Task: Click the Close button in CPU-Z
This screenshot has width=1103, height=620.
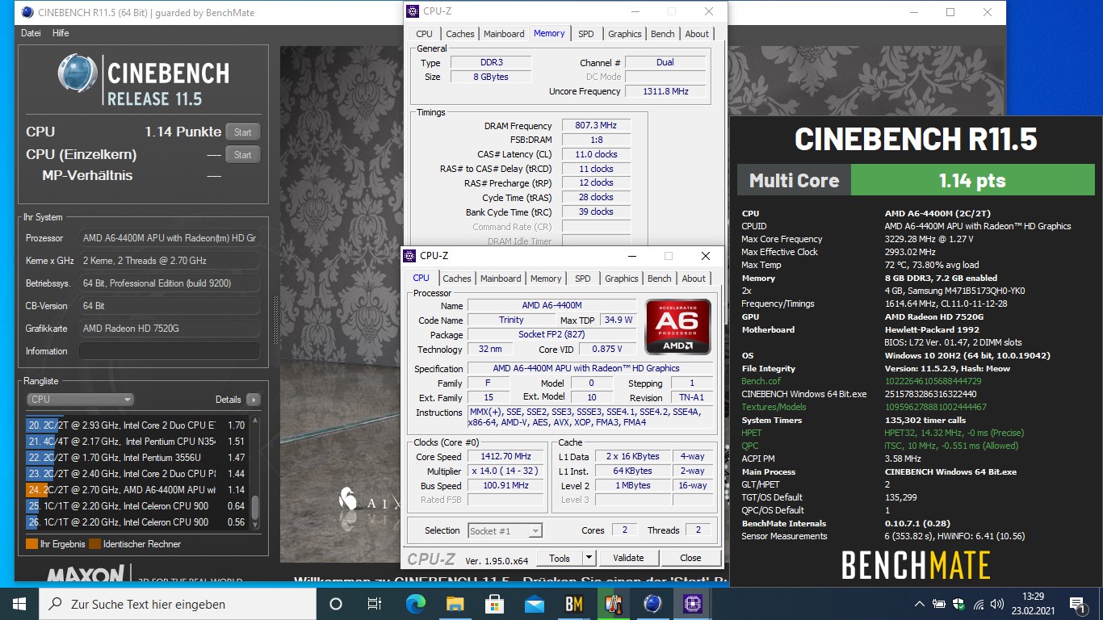Action: pos(690,558)
